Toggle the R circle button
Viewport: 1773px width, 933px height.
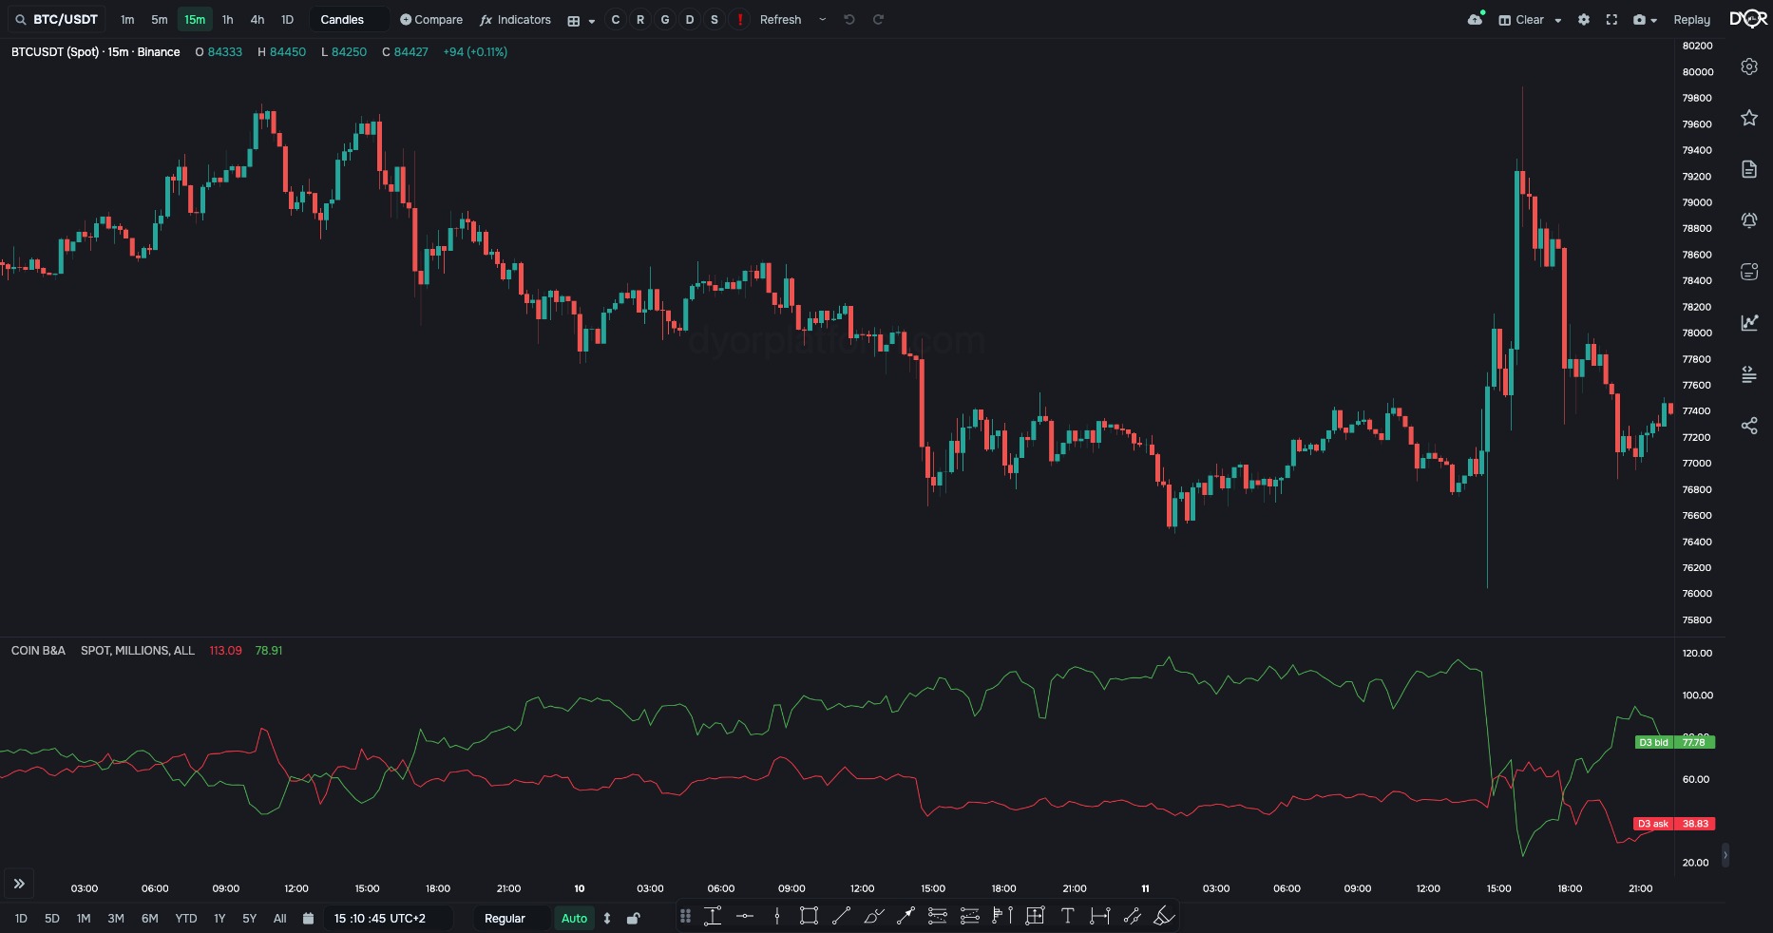pyautogui.click(x=640, y=20)
